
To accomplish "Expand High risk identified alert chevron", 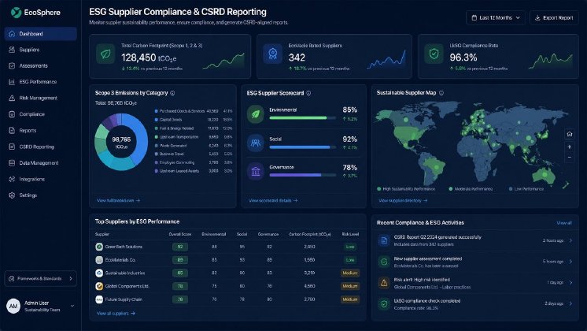I will coord(571,283).
